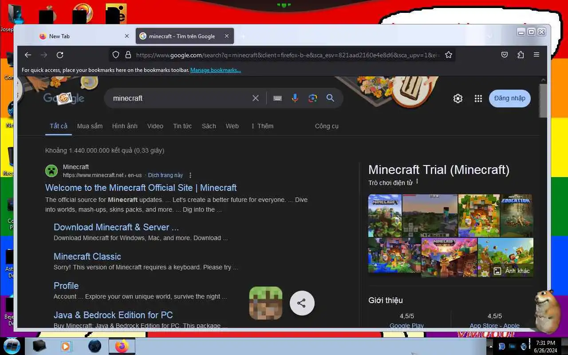Switch to Mua sắm results
Image resolution: width=568 pixels, height=355 pixels.
click(x=90, y=126)
